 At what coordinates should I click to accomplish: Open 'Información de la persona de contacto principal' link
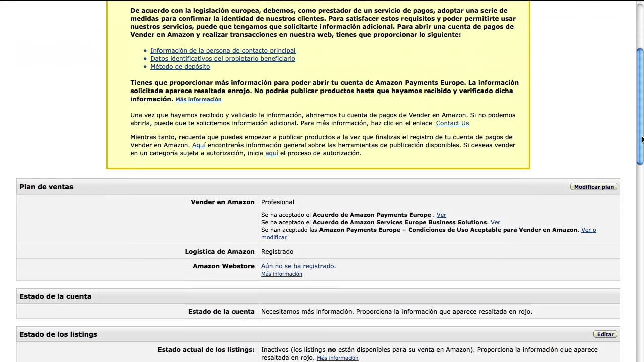(223, 51)
